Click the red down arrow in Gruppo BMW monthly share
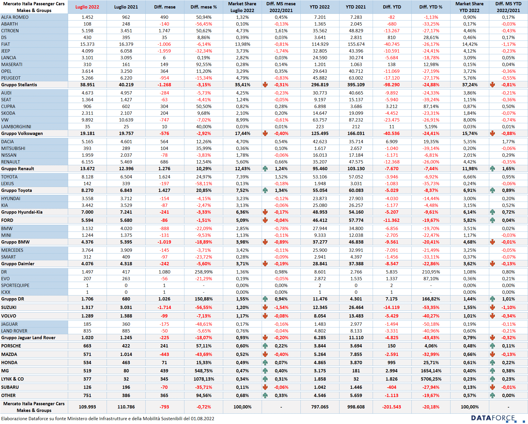528x424 pixels. (x=265, y=242)
